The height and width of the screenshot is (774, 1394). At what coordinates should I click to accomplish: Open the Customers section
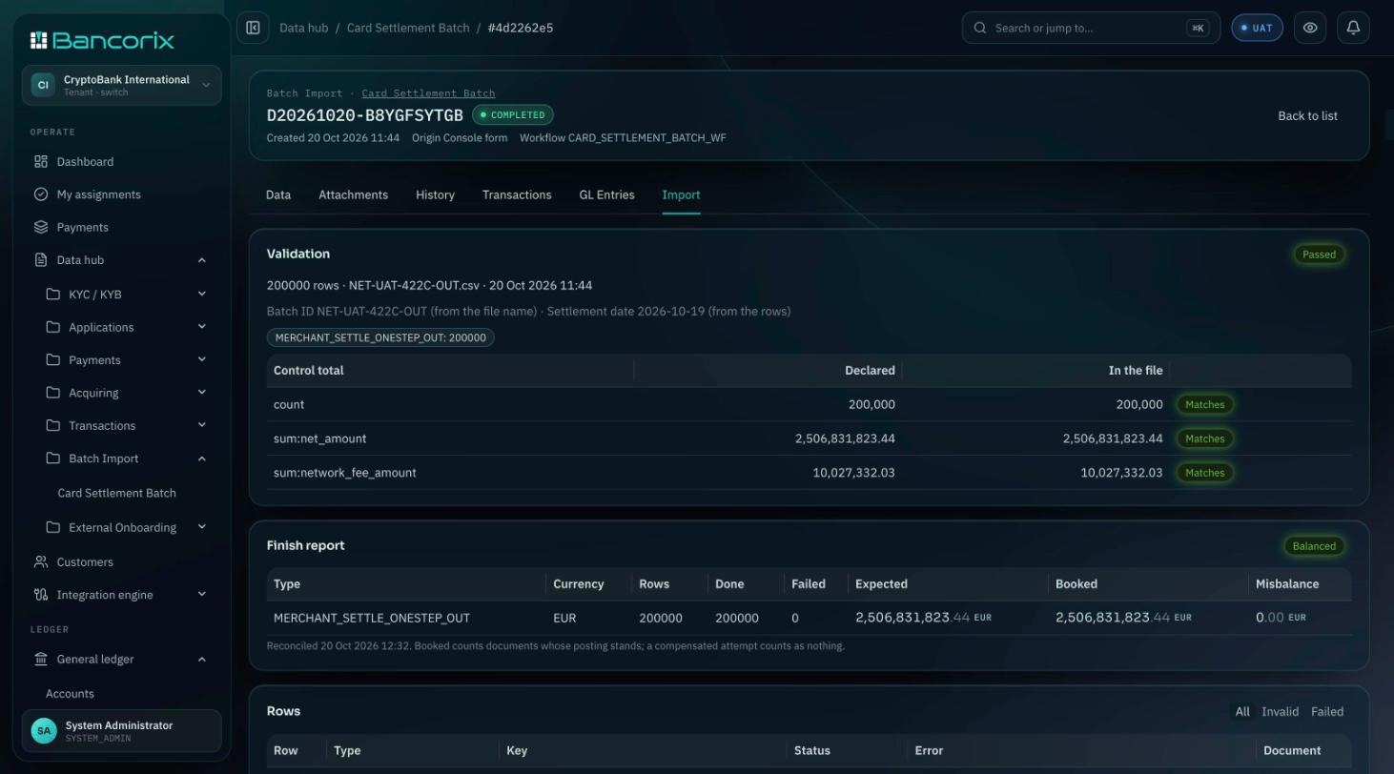click(x=121, y=562)
